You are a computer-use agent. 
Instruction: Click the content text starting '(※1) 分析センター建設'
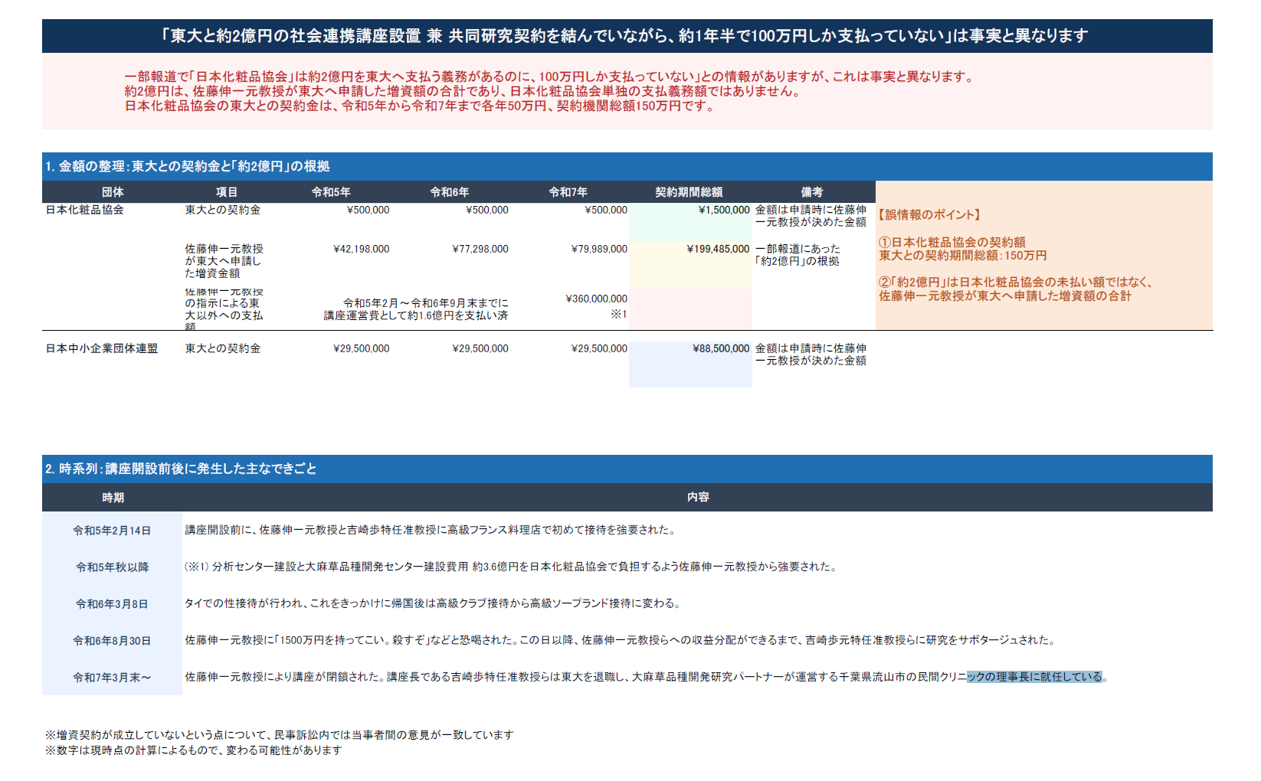pyautogui.click(x=512, y=567)
